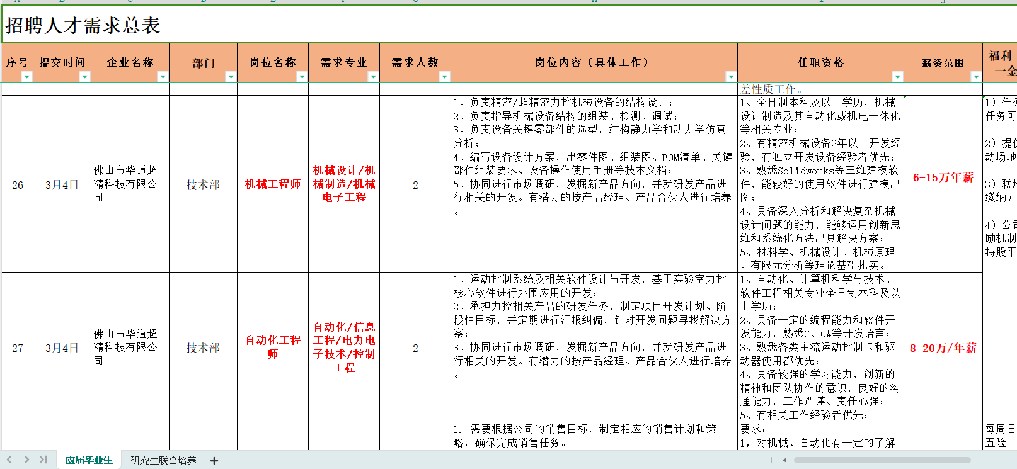The width and height of the screenshot is (1017, 469).
Task: Select the 应届毕业生 sheet tab
Action: coord(89,461)
